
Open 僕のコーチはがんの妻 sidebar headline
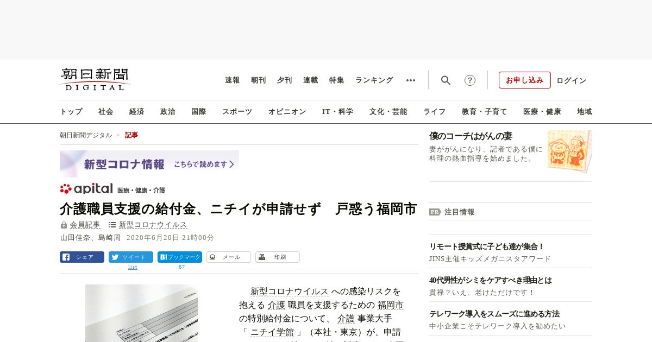tap(471, 136)
